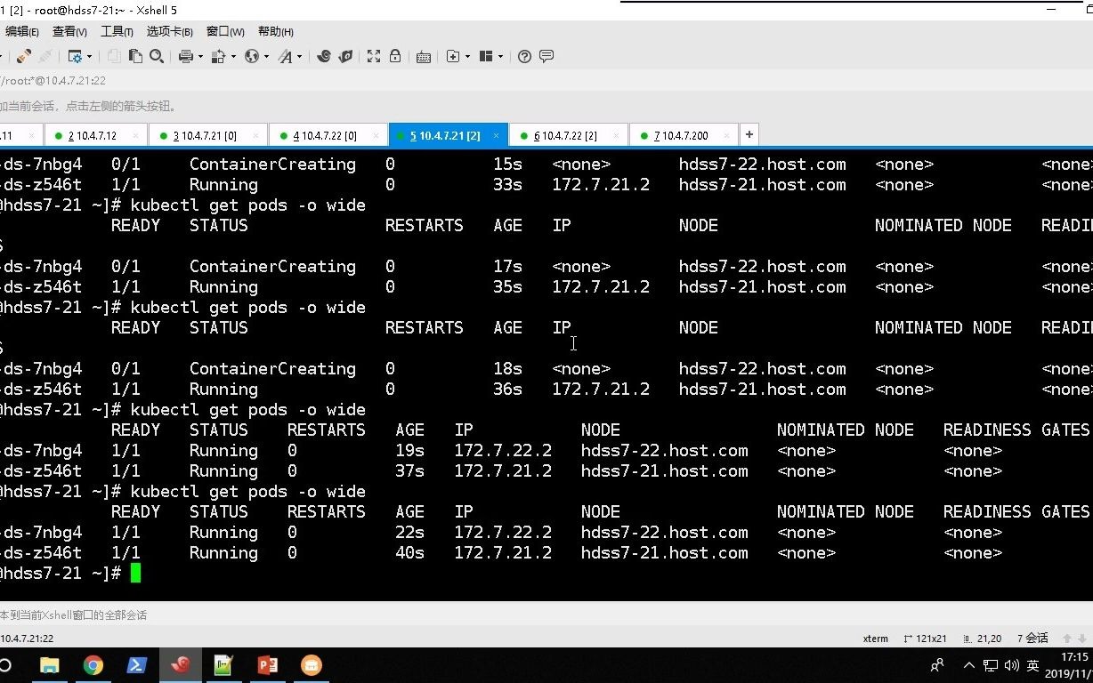Close tab 2 10.4.7.12

(136, 136)
